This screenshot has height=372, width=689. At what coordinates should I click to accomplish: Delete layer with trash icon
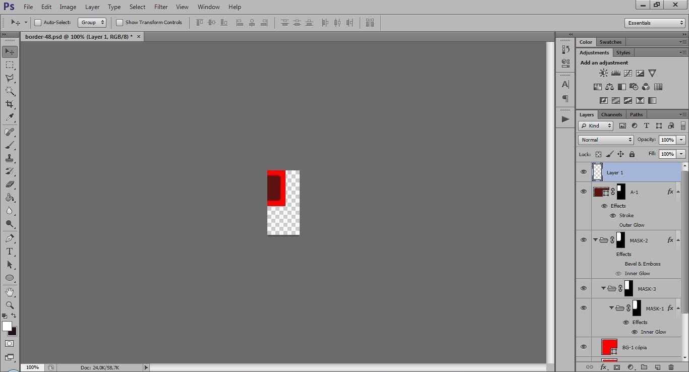[671, 367]
